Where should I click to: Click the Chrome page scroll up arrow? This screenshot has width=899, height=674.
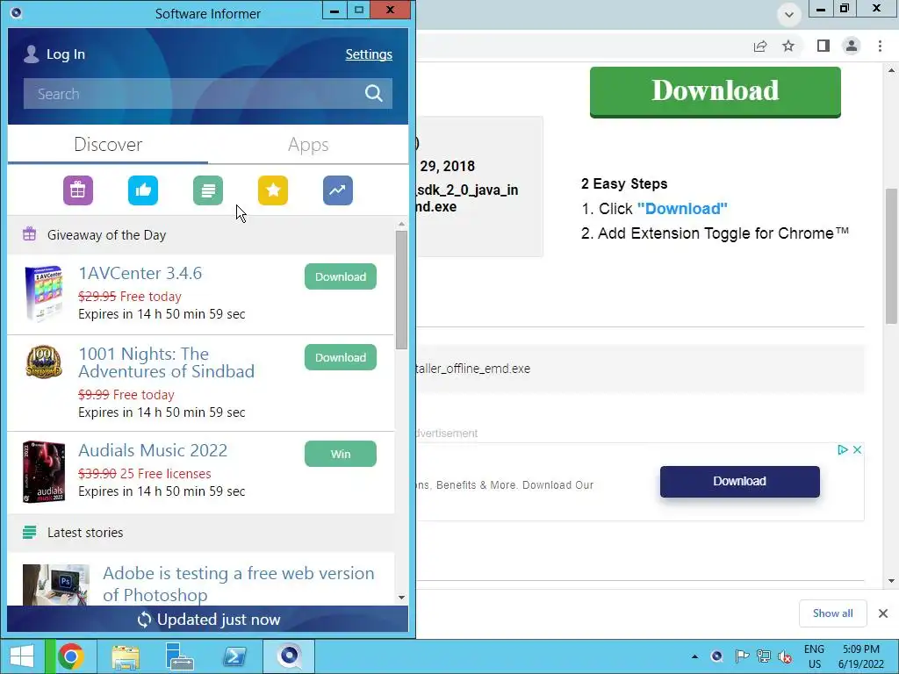[892, 70]
